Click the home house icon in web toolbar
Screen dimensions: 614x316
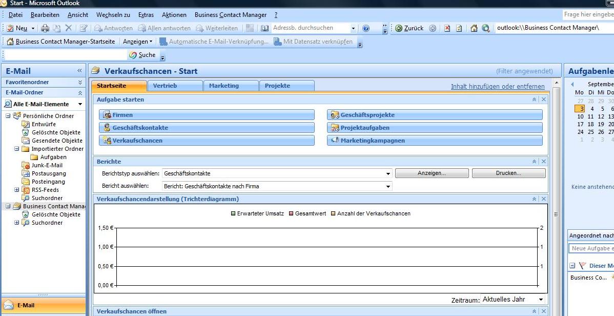point(474,28)
